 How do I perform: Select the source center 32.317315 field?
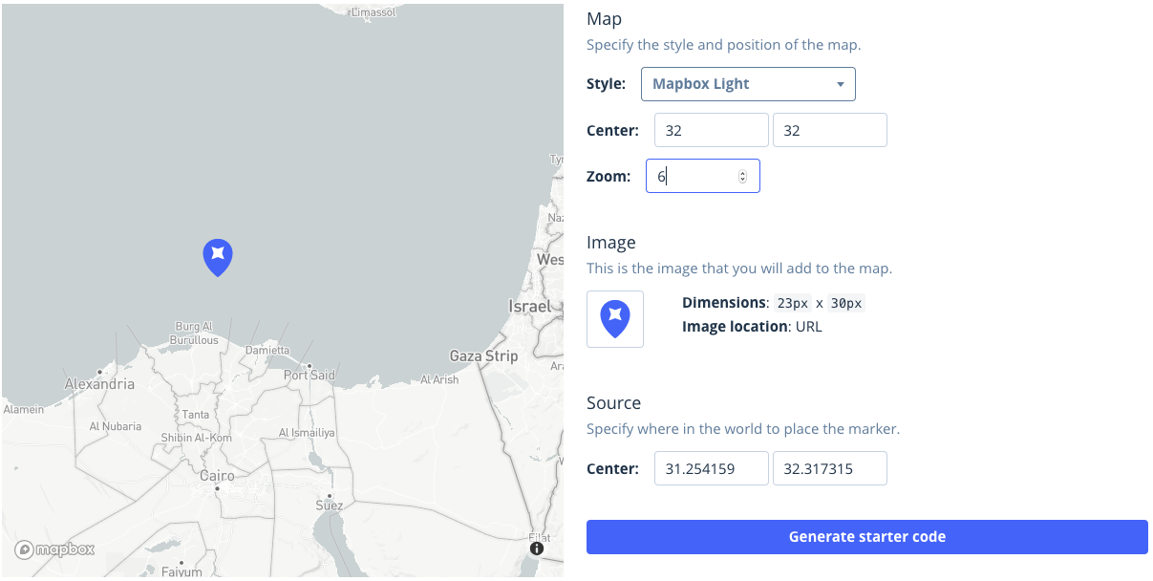pos(829,468)
